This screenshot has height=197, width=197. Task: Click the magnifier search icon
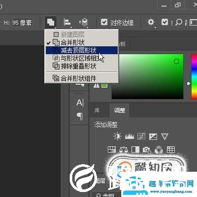pos(178,22)
